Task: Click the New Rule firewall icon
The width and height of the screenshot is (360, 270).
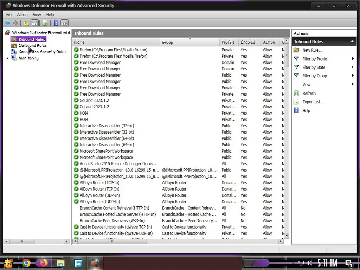Action: (x=296, y=50)
